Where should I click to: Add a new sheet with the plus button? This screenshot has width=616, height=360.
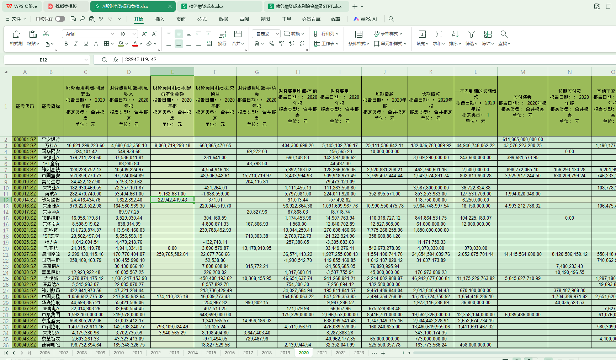(383, 353)
